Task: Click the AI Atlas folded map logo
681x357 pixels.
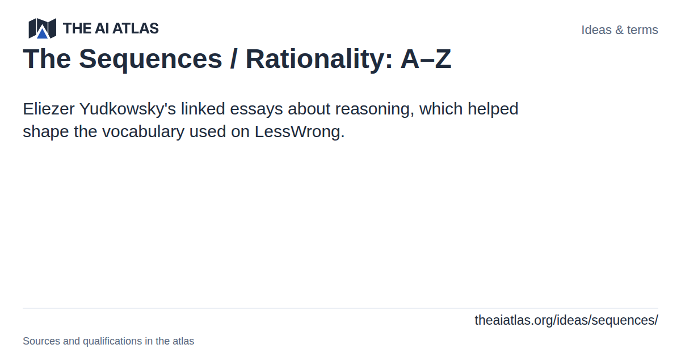Action: 43,28
